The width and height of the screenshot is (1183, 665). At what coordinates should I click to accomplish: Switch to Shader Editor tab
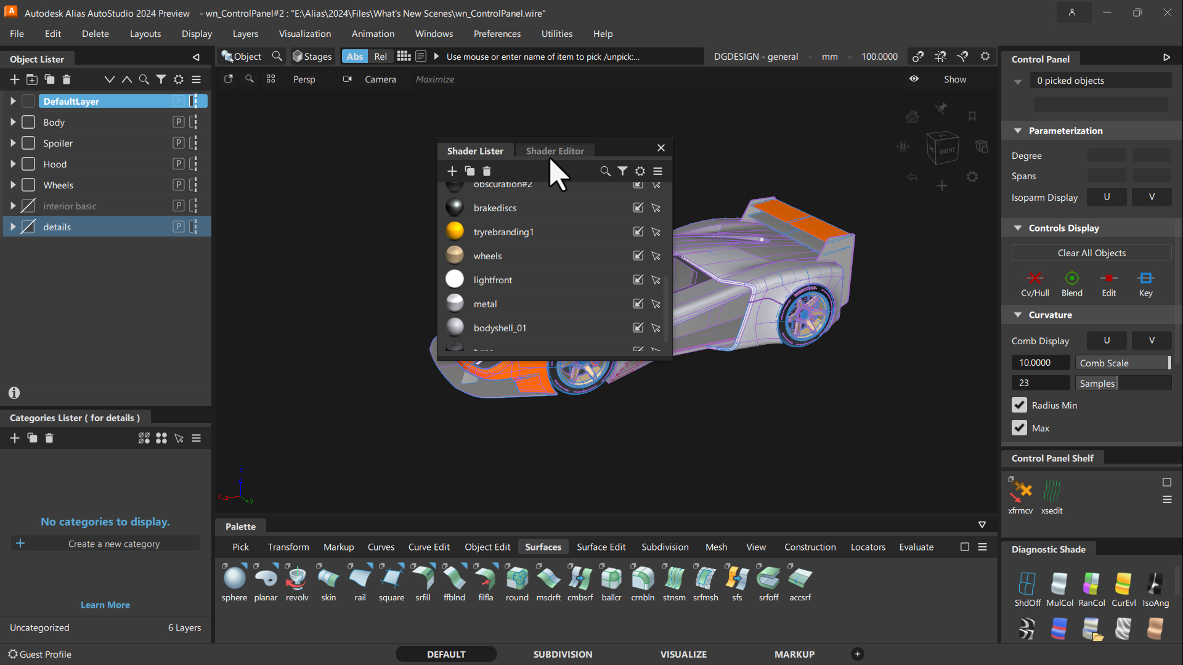[x=555, y=150]
